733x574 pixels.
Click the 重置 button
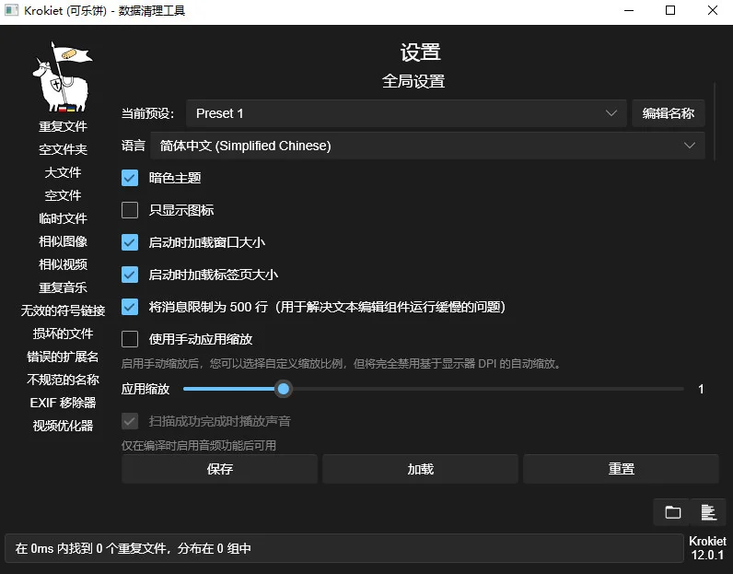click(621, 469)
